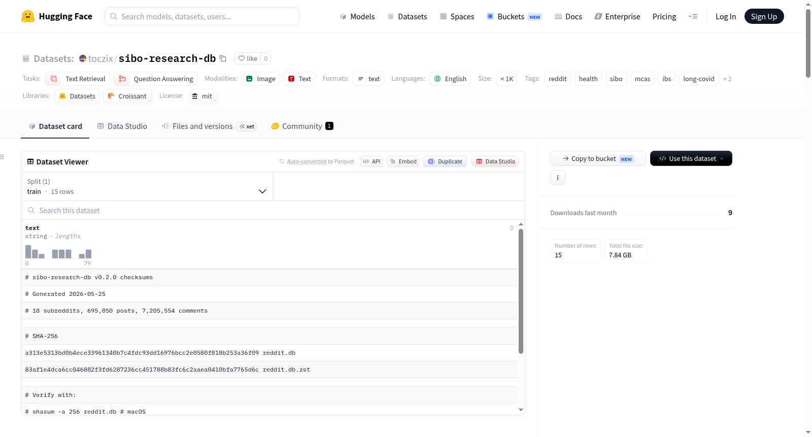812x437 pixels.
Task: Click the text format tag
Action: [x=368, y=79]
